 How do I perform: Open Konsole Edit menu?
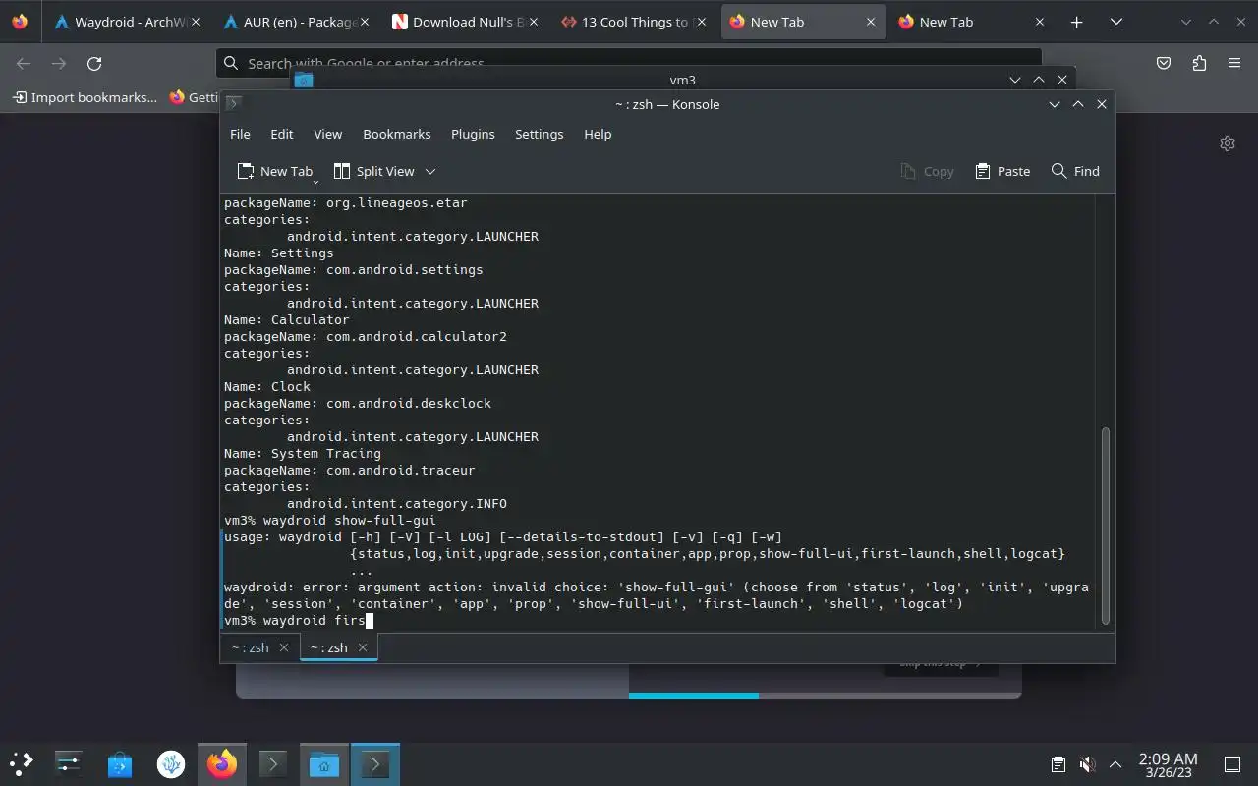pyautogui.click(x=282, y=134)
